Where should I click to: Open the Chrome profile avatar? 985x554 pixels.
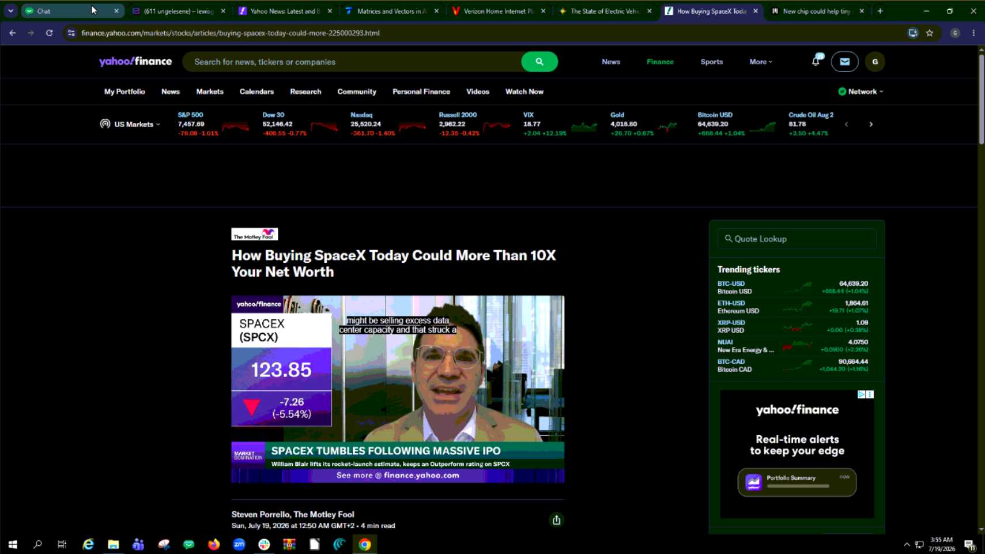955,33
